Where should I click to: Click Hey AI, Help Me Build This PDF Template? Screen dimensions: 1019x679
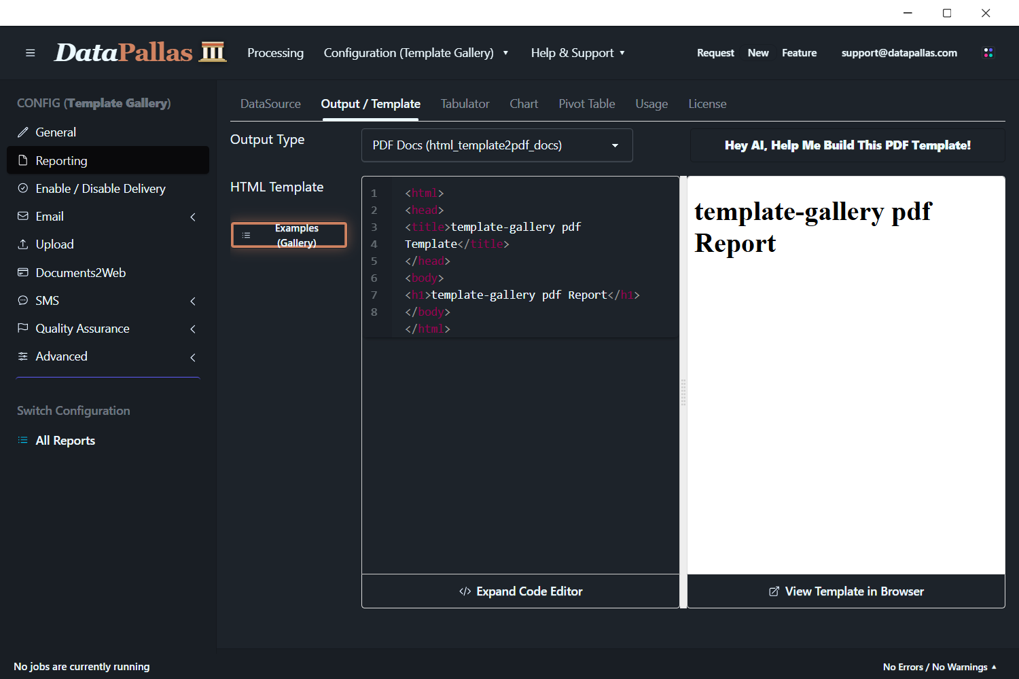click(847, 145)
